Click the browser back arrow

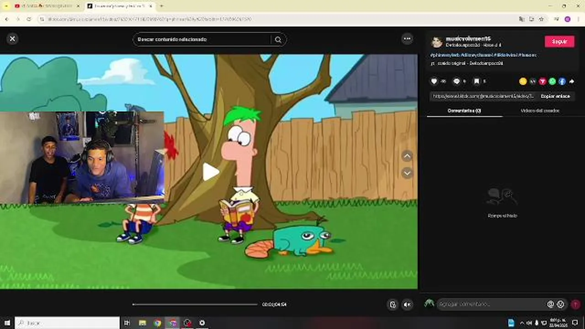point(7,19)
